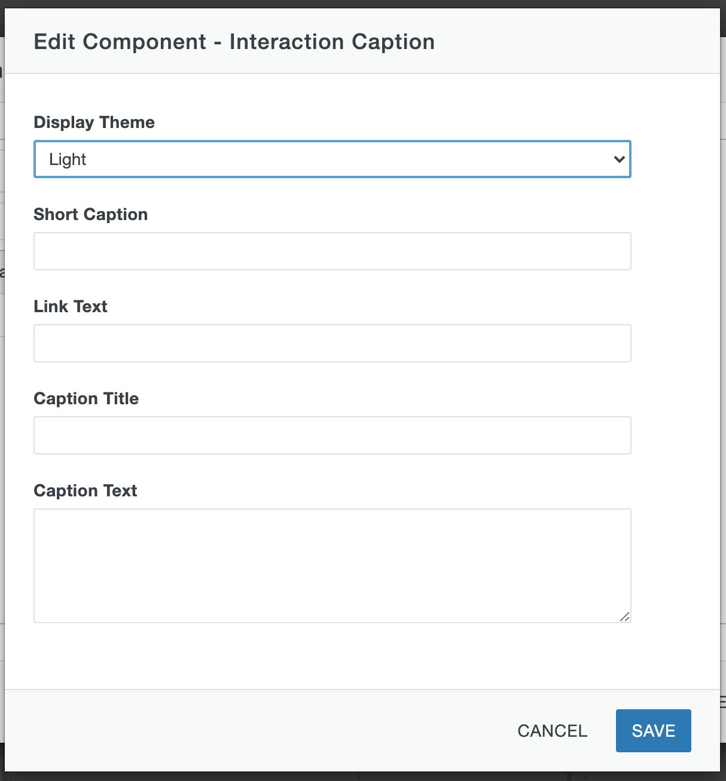Save the Interaction Caption component
This screenshot has height=781, width=726.
(653, 730)
